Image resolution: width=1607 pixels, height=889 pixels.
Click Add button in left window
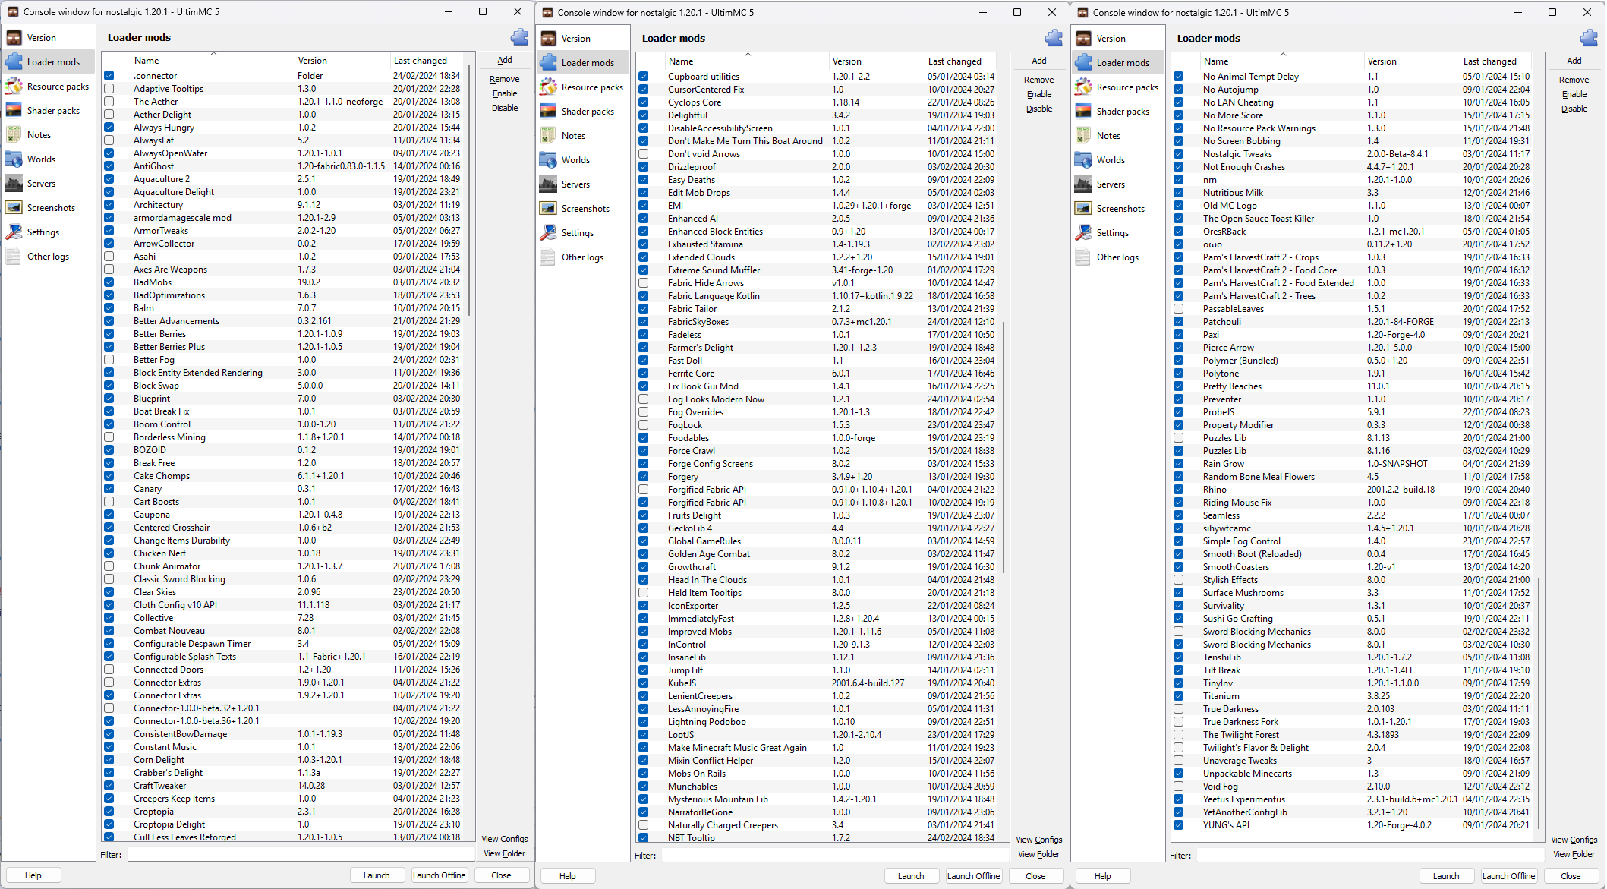pos(505,61)
